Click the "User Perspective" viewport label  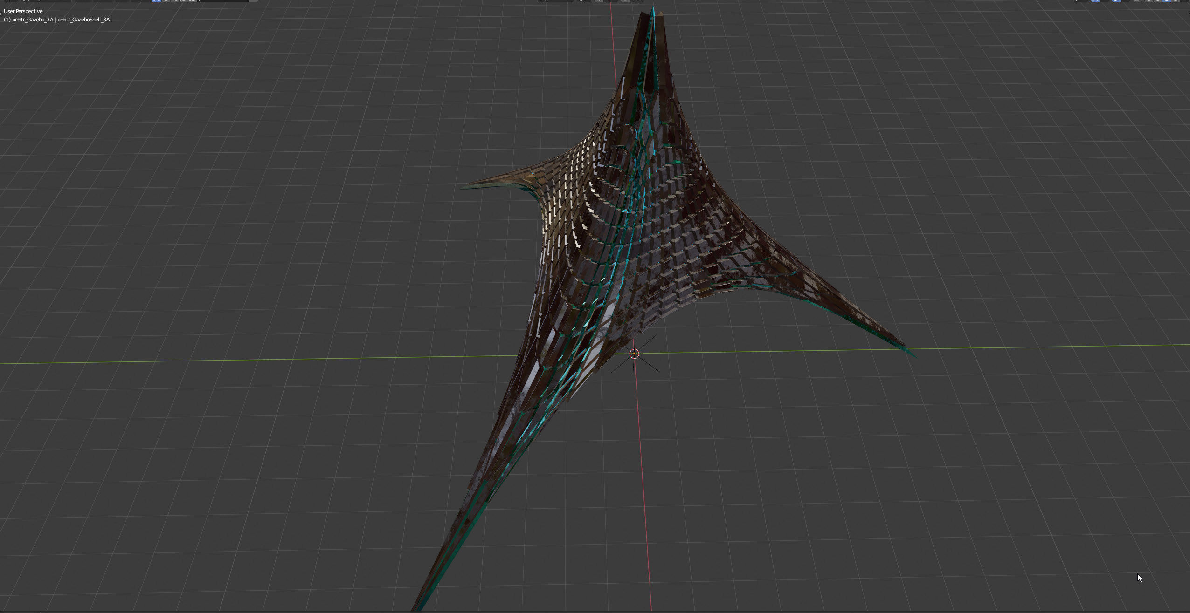coord(23,11)
